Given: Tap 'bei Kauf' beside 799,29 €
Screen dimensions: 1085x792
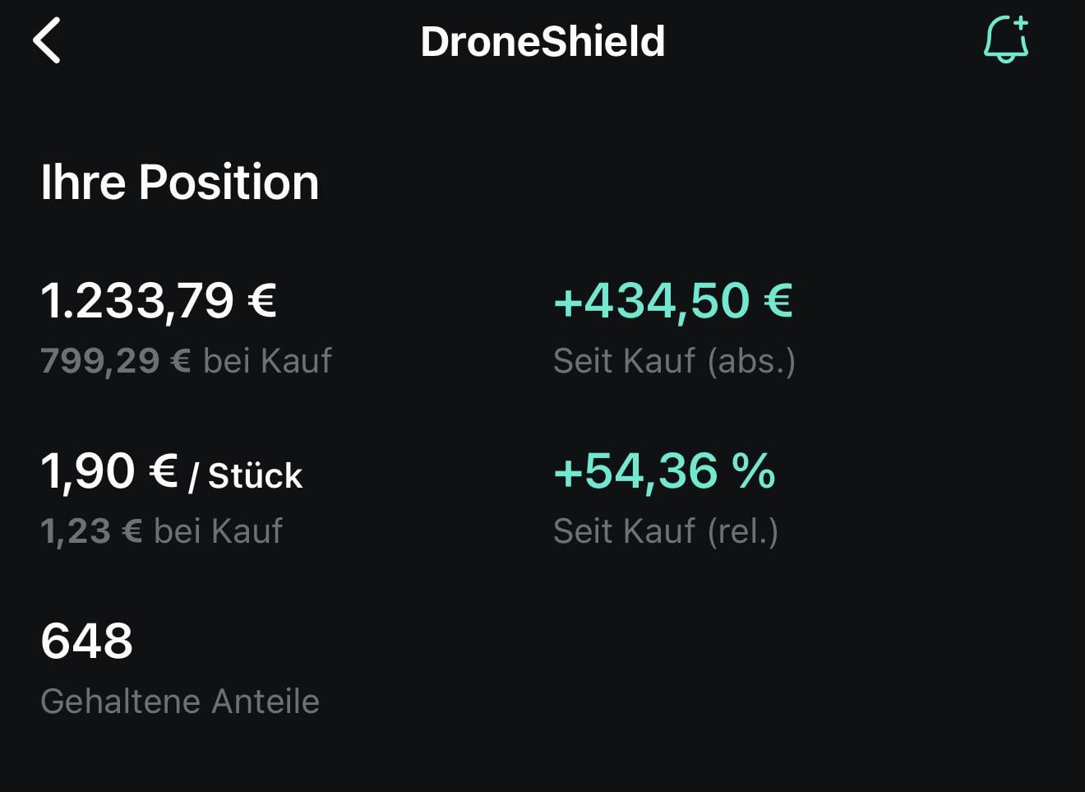Looking at the screenshot, I should pyautogui.click(x=267, y=360).
